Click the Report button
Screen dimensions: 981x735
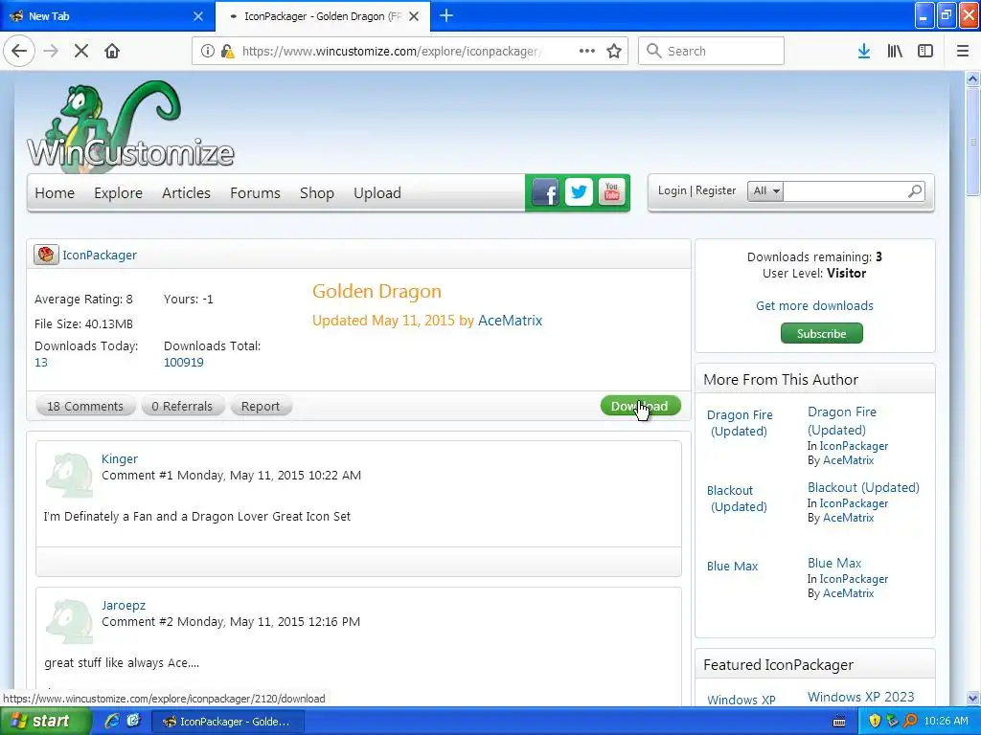261,406
